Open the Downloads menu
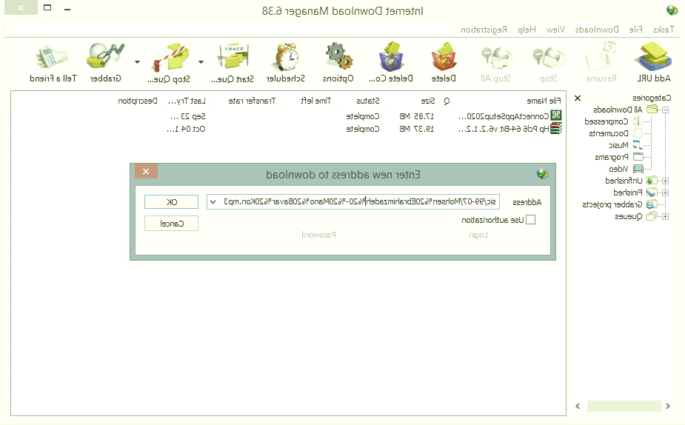The height and width of the screenshot is (425, 685). [x=597, y=30]
